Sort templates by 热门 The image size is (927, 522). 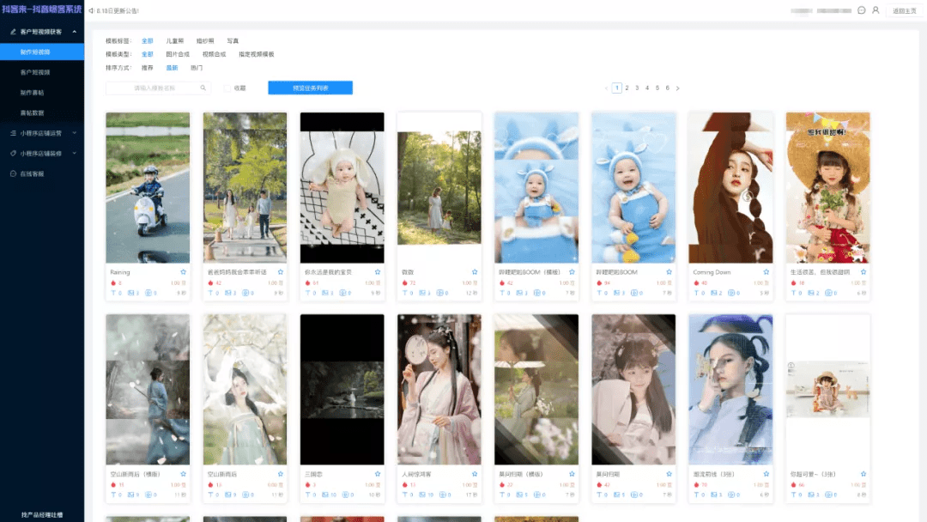[197, 67]
